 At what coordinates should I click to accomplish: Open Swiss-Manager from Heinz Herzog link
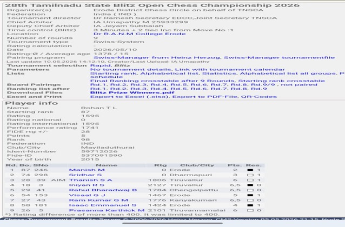(156, 58)
